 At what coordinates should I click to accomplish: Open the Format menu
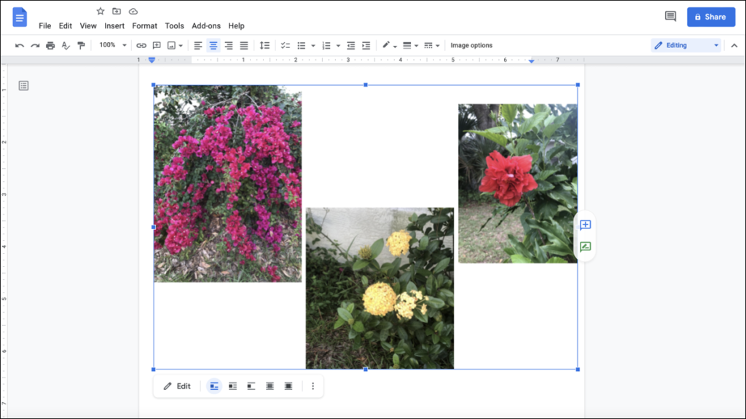point(144,25)
